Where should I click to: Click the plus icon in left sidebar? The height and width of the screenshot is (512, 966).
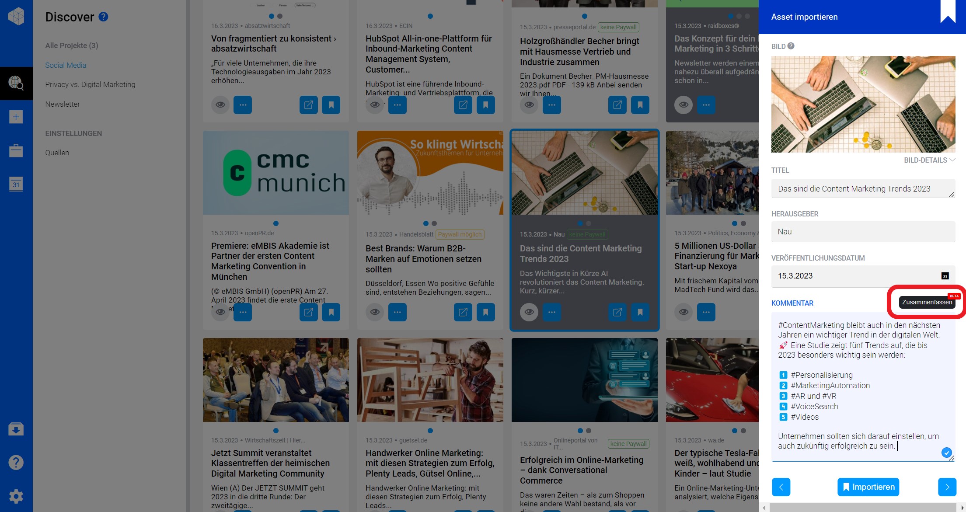[x=16, y=117]
